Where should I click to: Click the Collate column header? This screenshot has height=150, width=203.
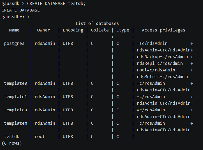100,30
